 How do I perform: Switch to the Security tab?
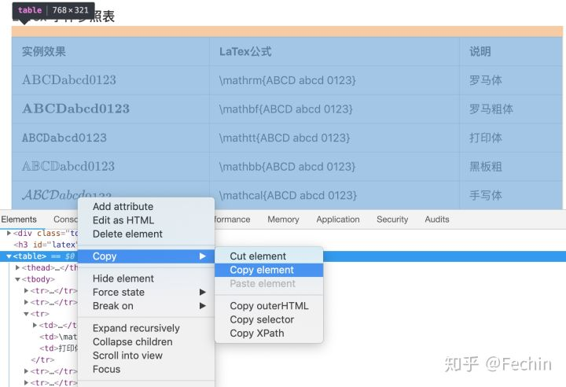(392, 219)
